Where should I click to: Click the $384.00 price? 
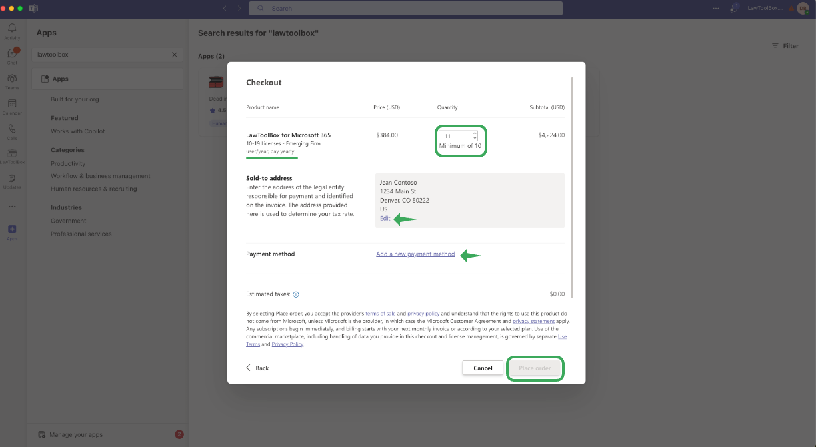pos(387,135)
